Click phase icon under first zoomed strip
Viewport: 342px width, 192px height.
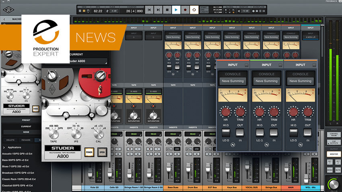point(233,145)
